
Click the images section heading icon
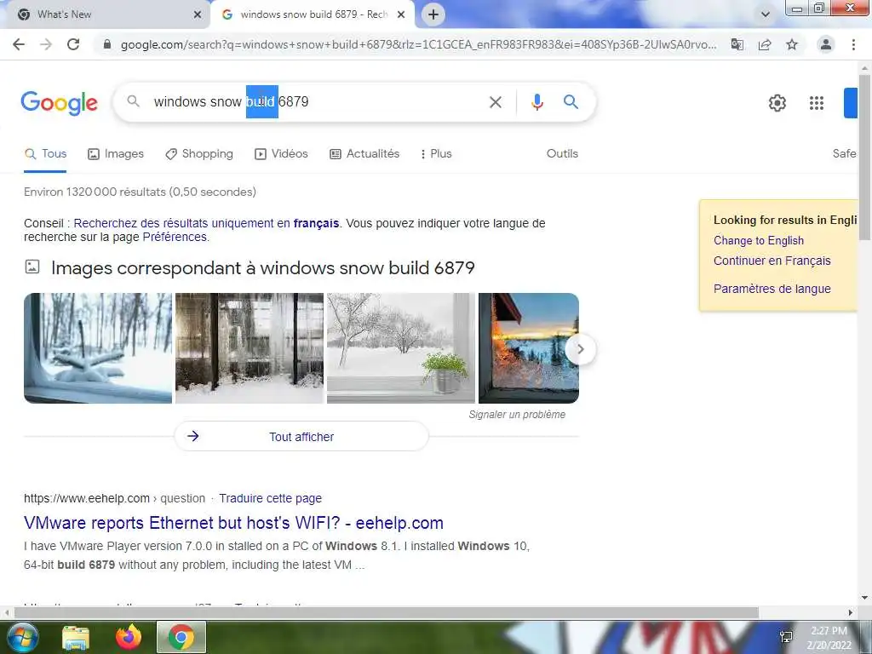pyautogui.click(x=32, y=267)
